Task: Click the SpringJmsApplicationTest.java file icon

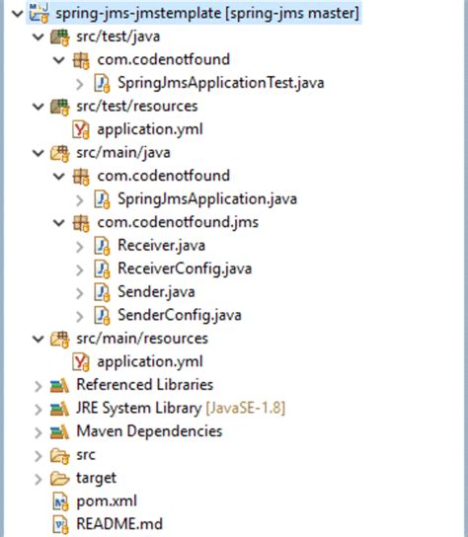Action: [x=102, y=84]
